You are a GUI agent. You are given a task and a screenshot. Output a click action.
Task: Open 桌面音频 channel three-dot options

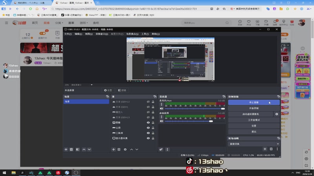click(x=162, y=117)
